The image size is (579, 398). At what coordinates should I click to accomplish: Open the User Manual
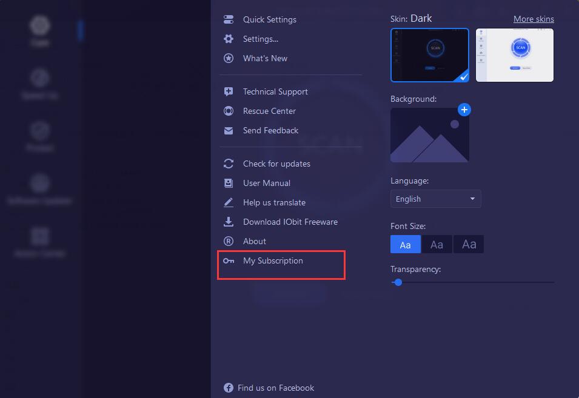pos(267,183)
